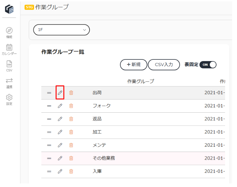
Task: Click the reorder handle of 入庫 row
Action: coord(49,171)
